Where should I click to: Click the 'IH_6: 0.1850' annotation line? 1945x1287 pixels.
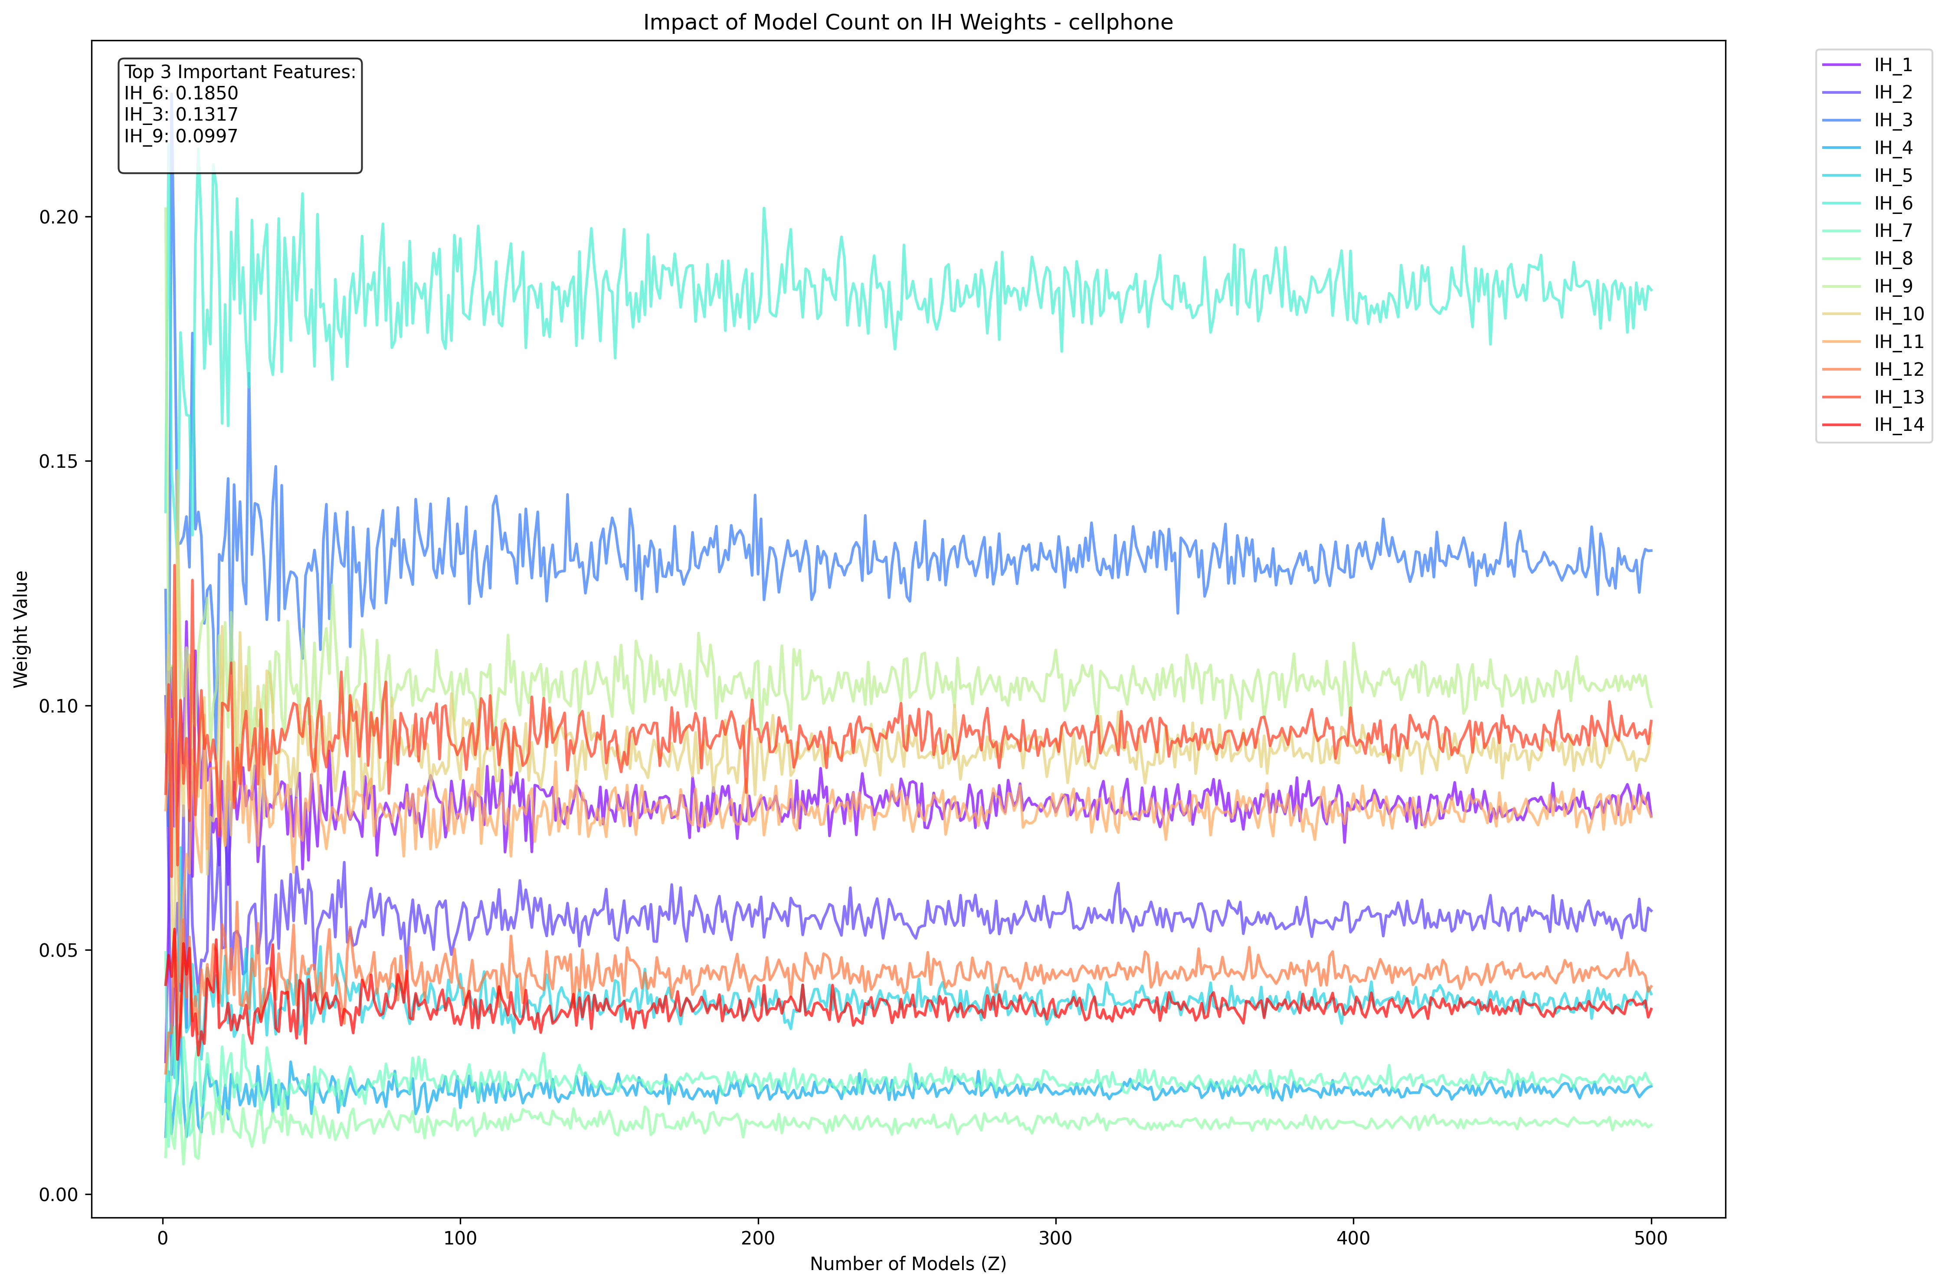coord(181,94)
